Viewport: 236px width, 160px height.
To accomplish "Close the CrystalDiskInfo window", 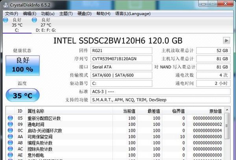I will tap(225, 4).
